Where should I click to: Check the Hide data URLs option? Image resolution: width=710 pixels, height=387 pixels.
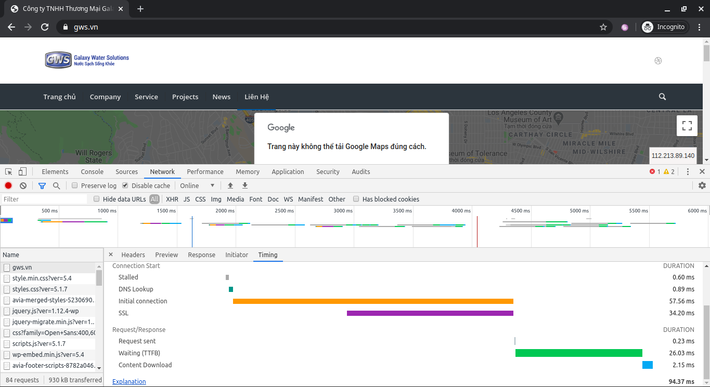point(96,199)
